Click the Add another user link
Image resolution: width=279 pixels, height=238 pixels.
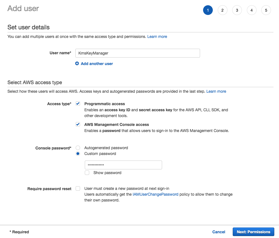tap(97, 64)
